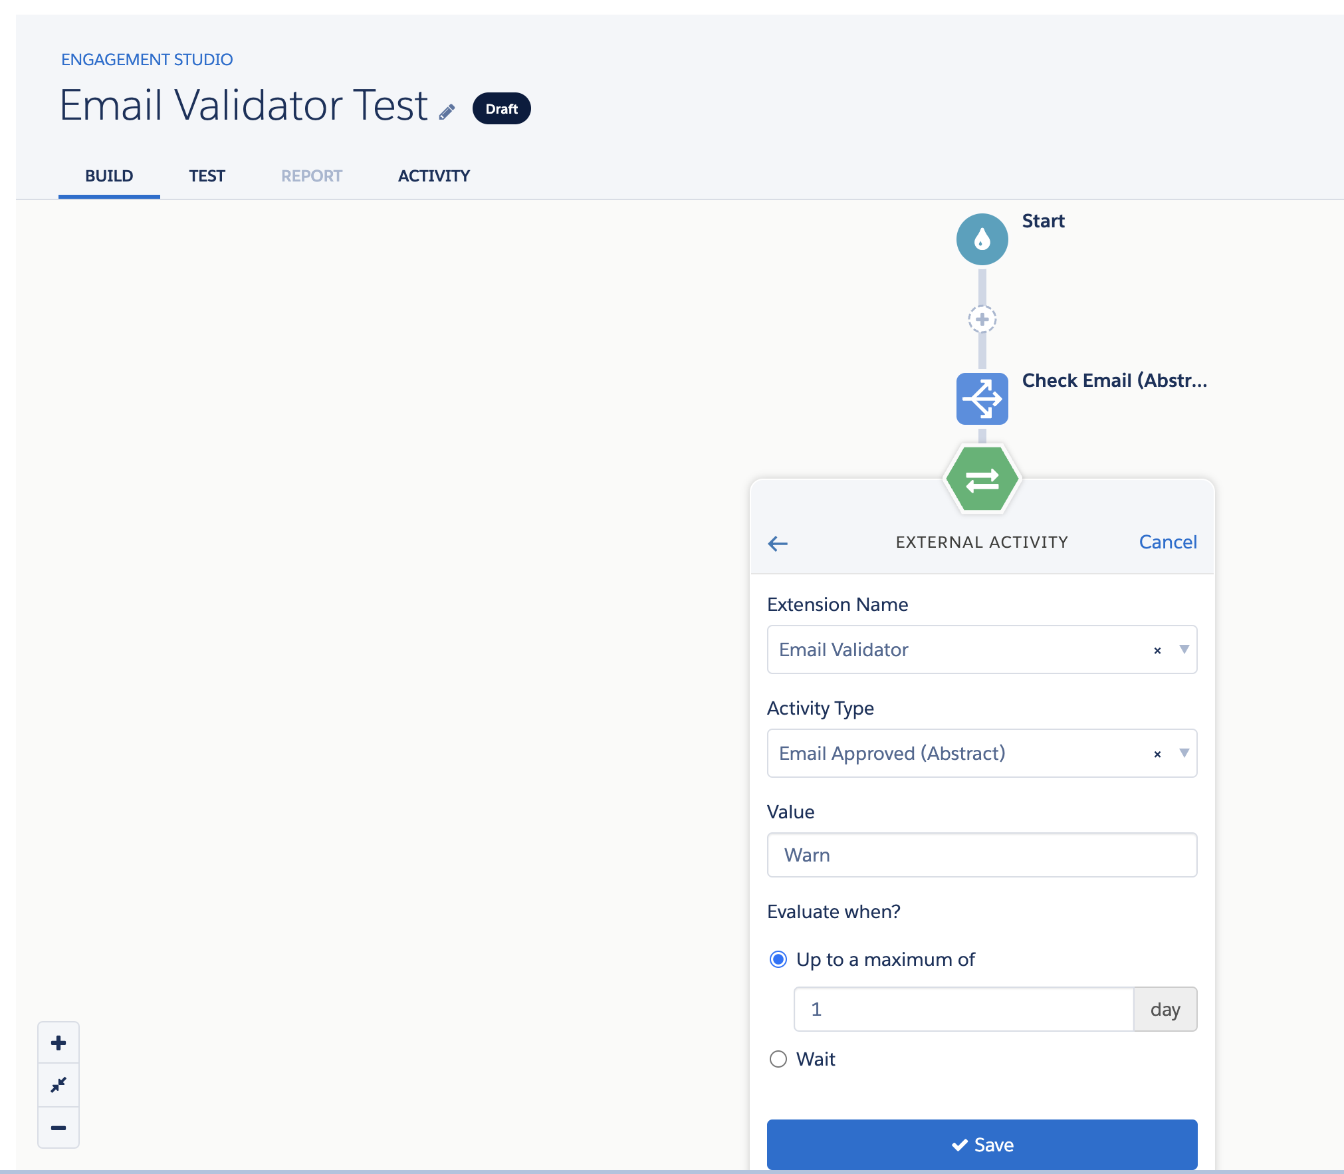The image size is (1344, 1174).
Task: Select the Wait radio option
Action: (778, 1059)
